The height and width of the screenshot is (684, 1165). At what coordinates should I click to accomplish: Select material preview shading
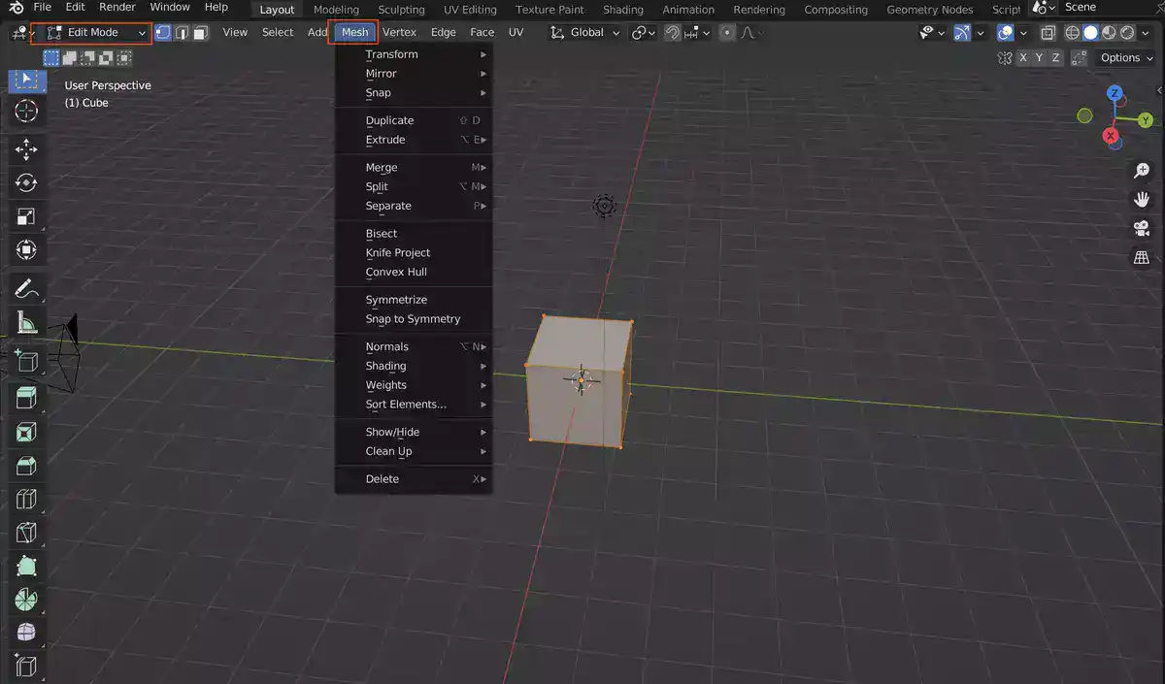pos(1109,32)
